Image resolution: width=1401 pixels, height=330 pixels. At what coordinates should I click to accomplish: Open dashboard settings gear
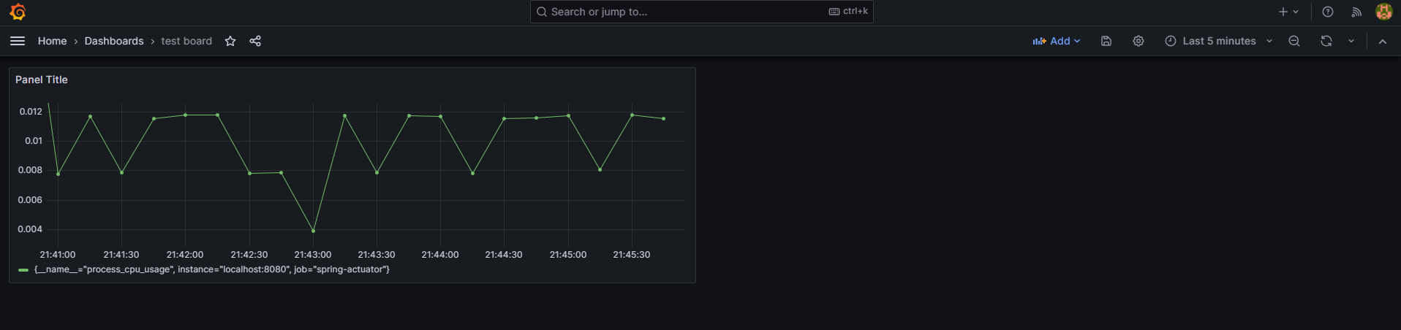(1138, 41)
